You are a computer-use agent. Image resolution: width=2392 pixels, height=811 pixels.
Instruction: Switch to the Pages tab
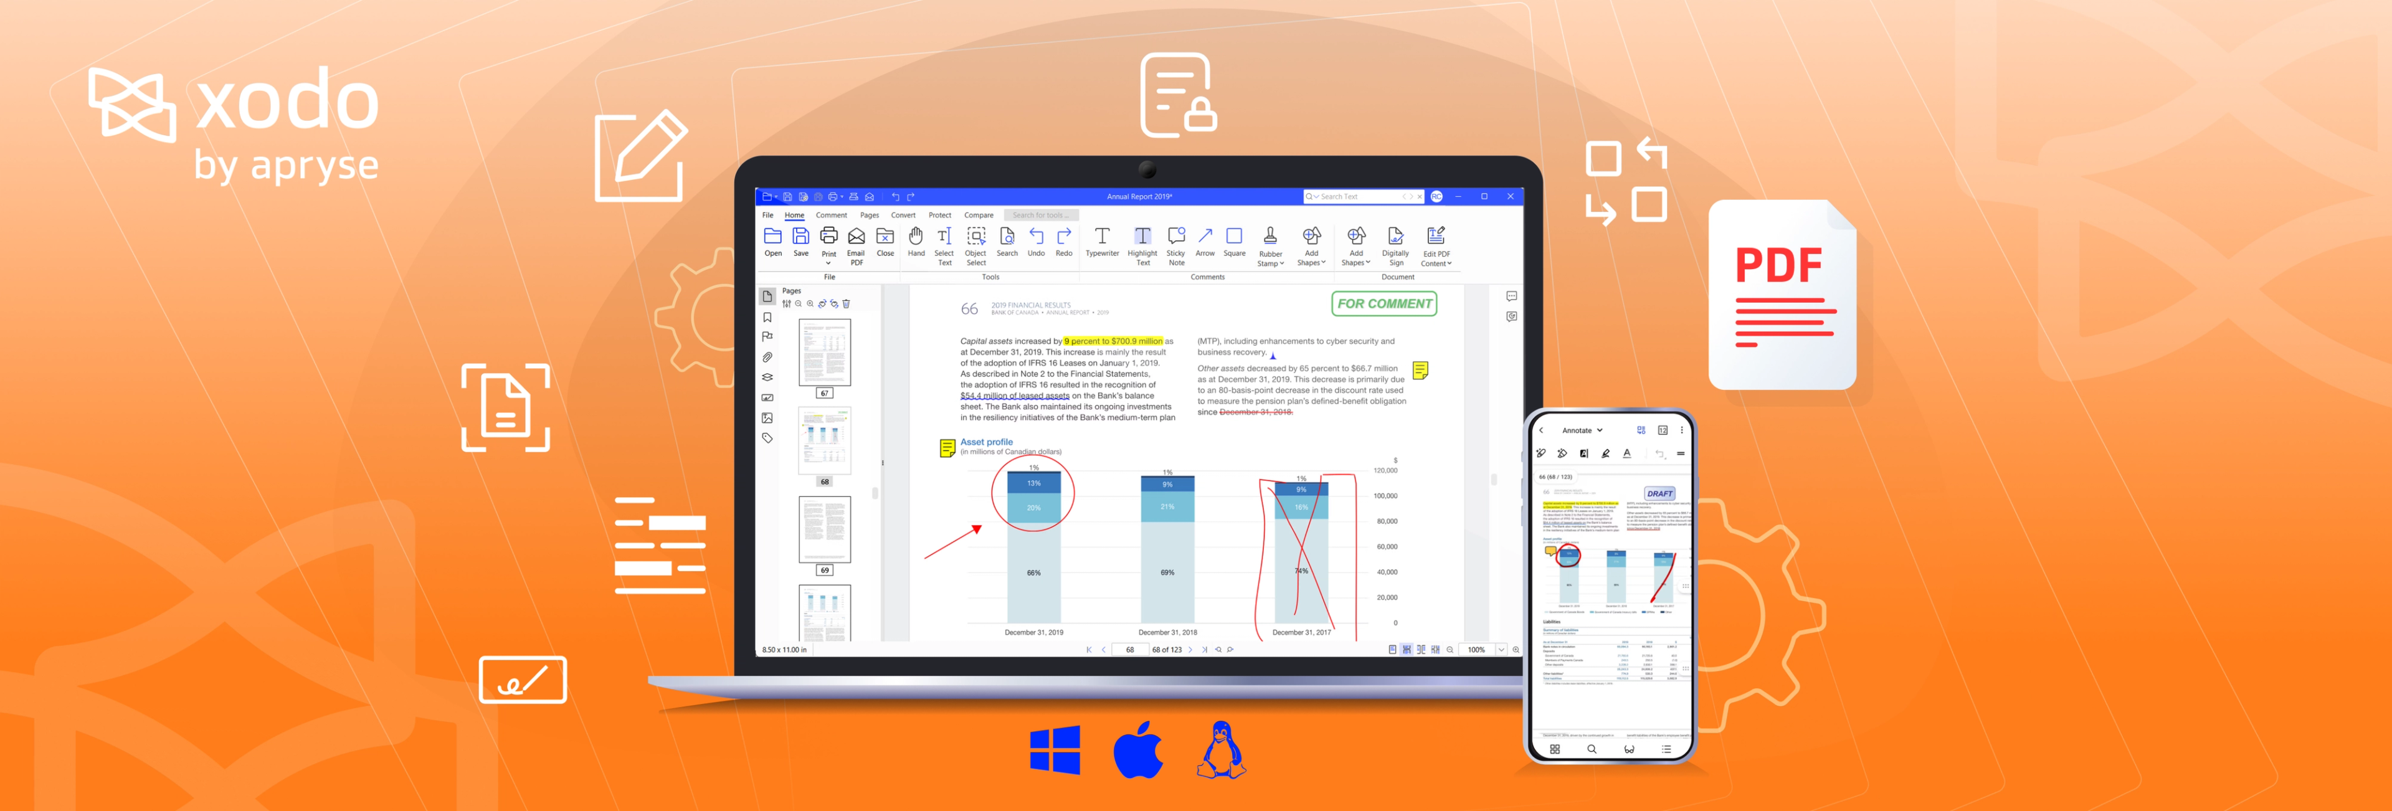[x=869, y=216]
